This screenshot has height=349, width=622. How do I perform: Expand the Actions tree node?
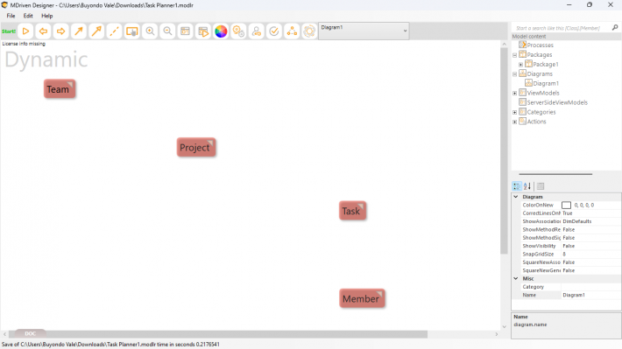(x=515, y=122)
